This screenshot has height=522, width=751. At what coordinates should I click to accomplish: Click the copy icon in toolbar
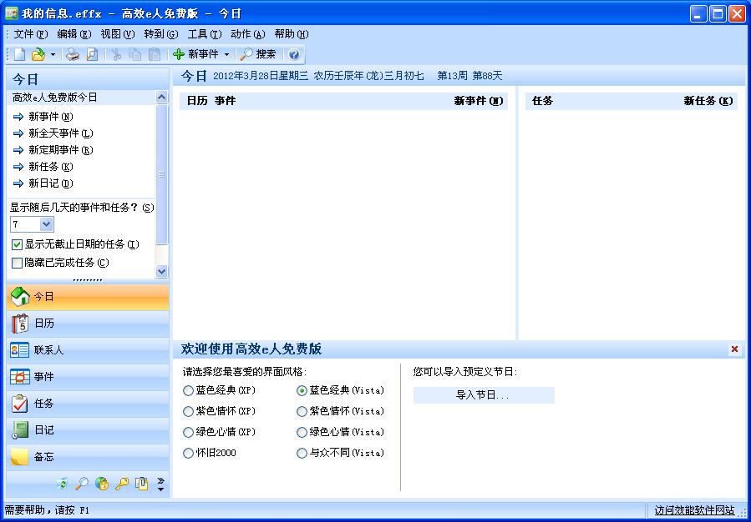pyautogui.click(x=135, y=54)
